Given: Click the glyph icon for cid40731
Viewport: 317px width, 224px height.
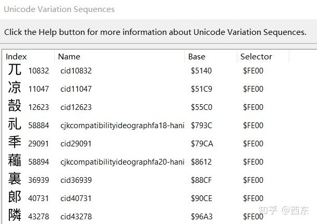Looking at the screenshot, I should coord(15,197).
